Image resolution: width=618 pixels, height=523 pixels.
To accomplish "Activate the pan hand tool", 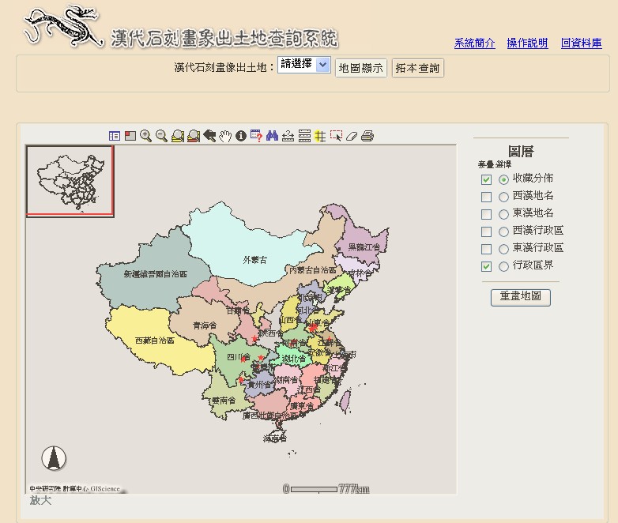I will point(225,136).
